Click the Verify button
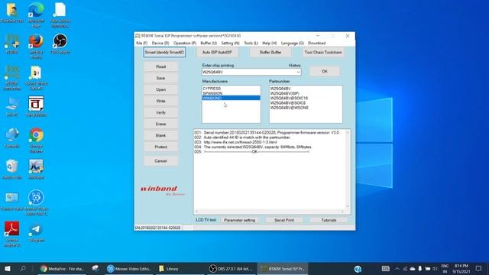This screenshot has height=275, width=489. (x=160, y=112)
